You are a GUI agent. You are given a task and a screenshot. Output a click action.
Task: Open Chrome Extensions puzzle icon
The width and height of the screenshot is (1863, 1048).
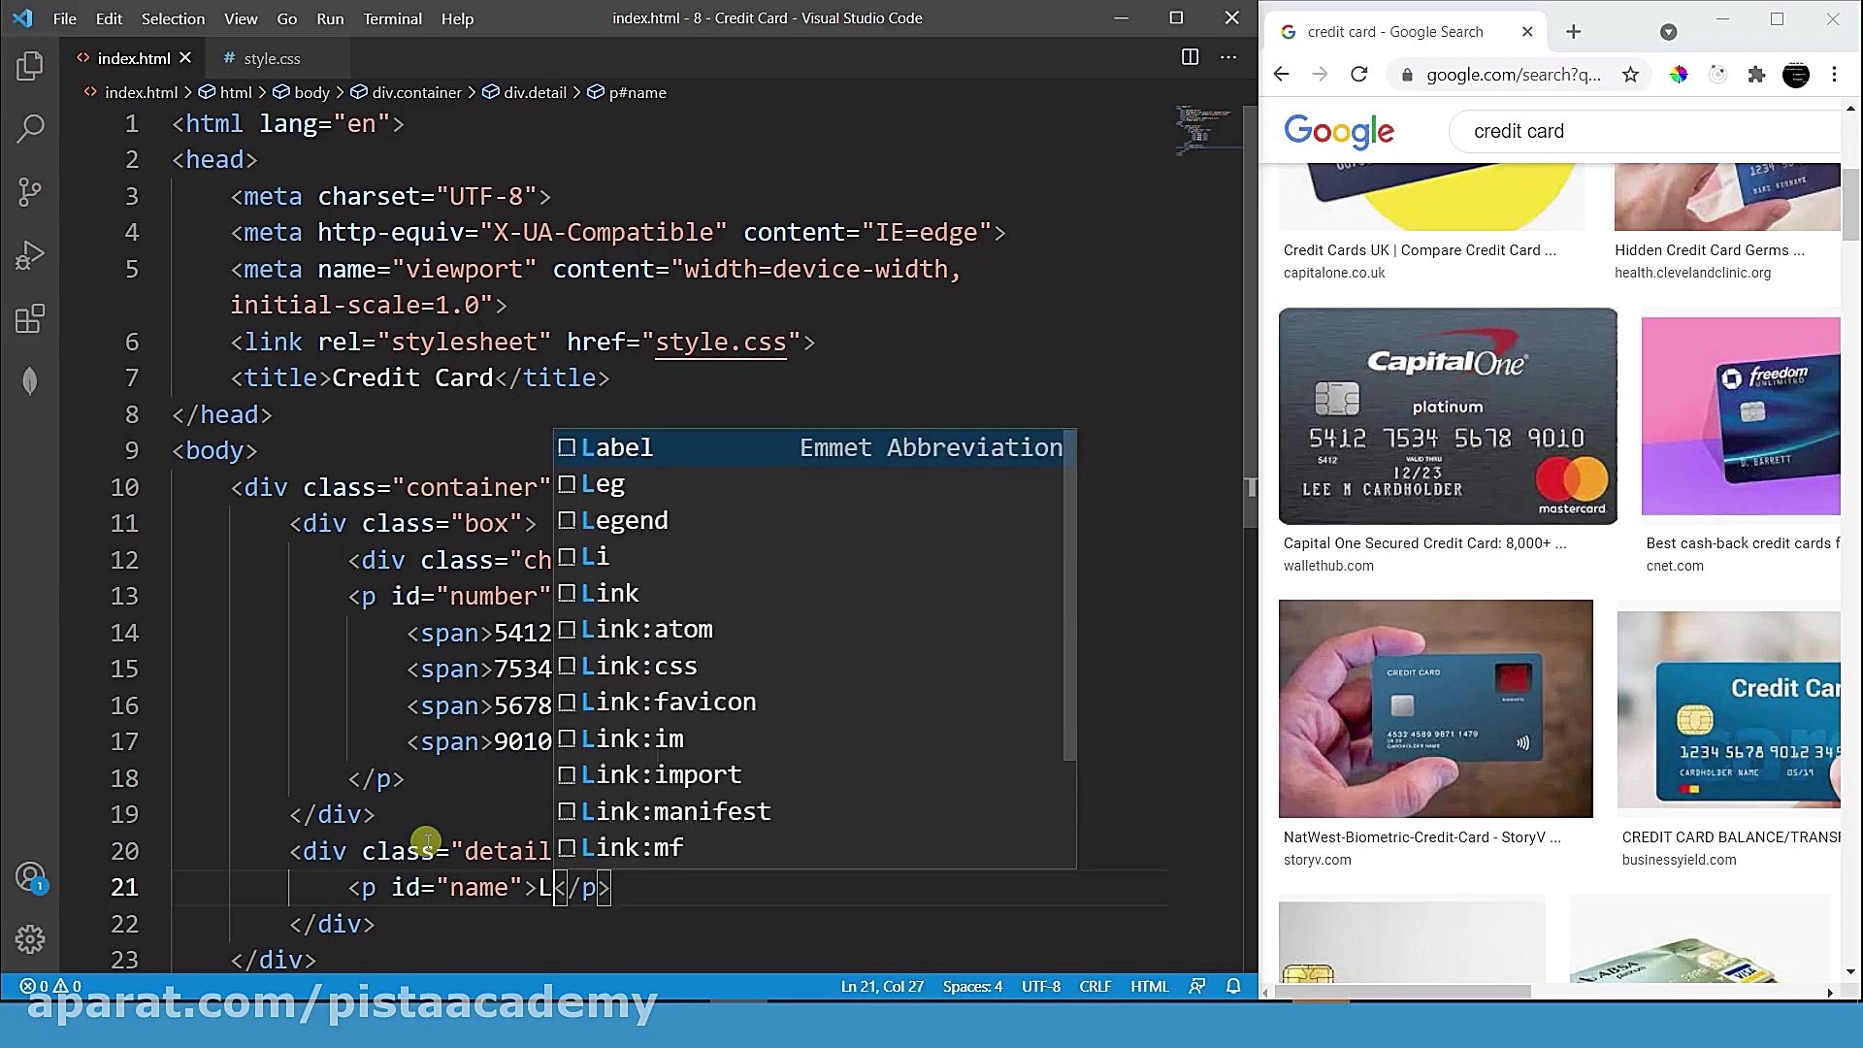[1756, 75]
